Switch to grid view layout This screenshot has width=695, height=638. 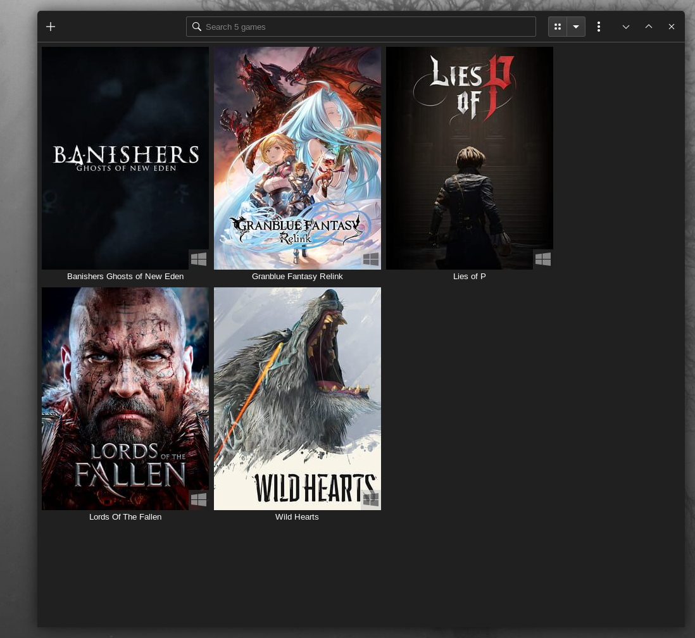[558, 27]
